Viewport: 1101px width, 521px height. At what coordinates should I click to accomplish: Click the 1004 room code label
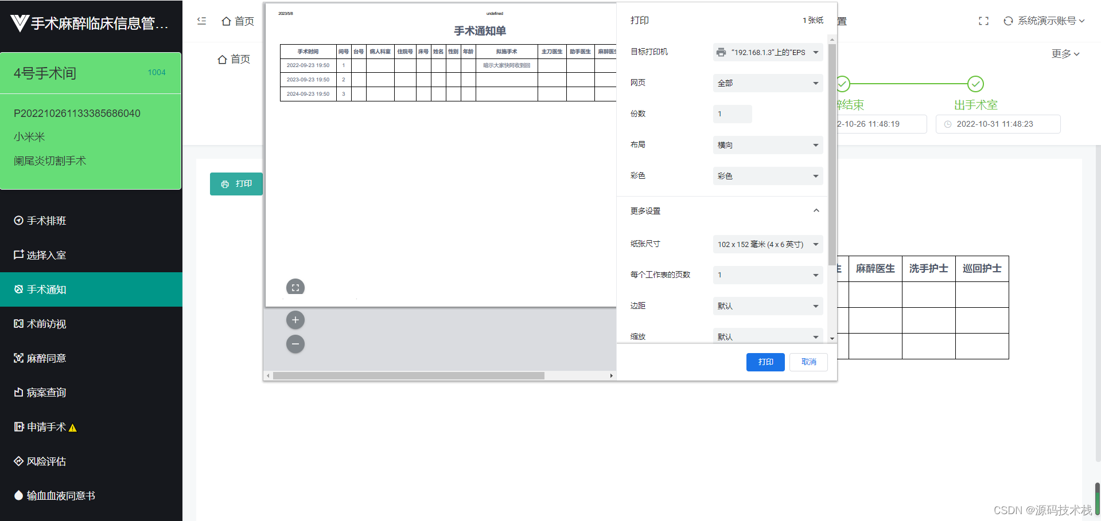[x=157, y=72]
